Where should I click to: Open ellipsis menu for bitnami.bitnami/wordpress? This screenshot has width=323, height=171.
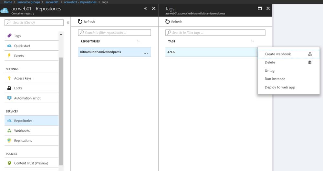point(146,53)
